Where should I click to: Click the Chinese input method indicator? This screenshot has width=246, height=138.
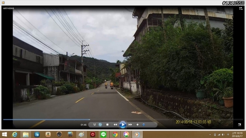[x=228, y=135]
